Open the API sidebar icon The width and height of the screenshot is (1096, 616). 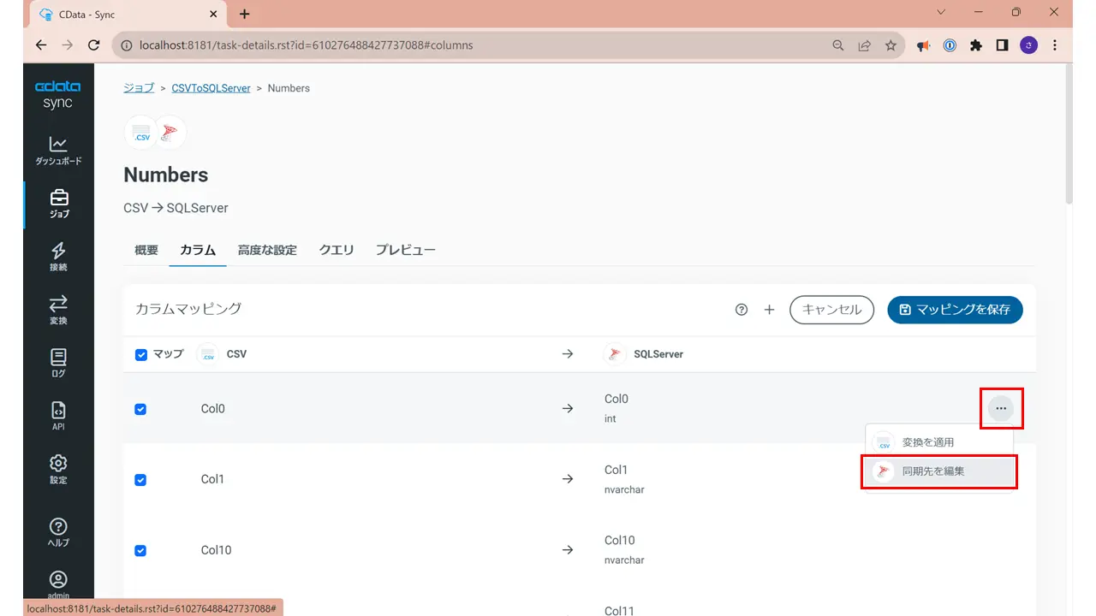pos(58,416)
